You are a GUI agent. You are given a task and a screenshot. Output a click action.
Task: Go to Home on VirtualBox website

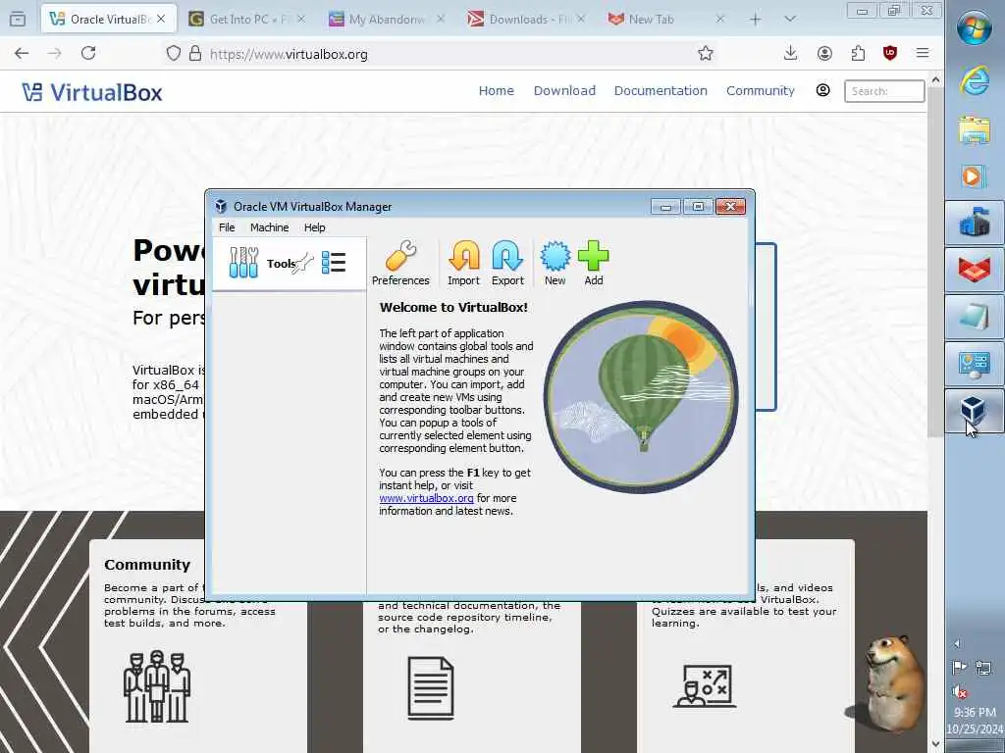click(496, 91)
